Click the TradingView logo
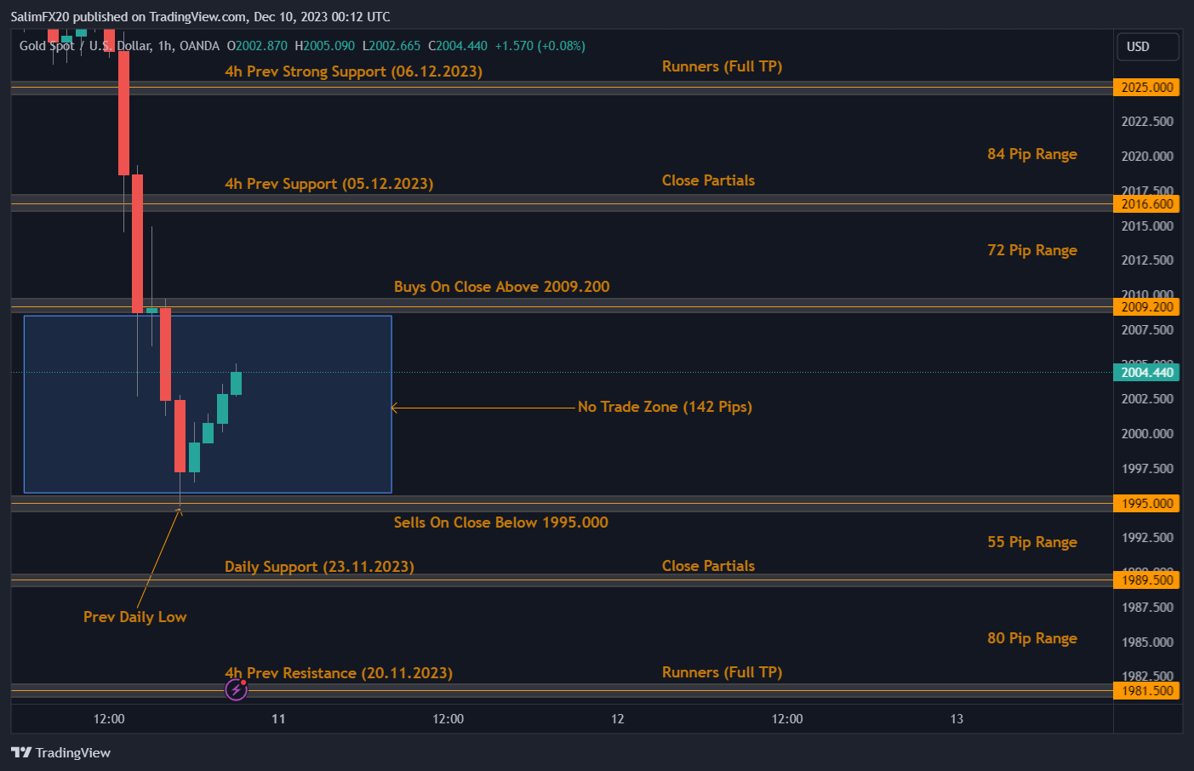 [60, 752]
